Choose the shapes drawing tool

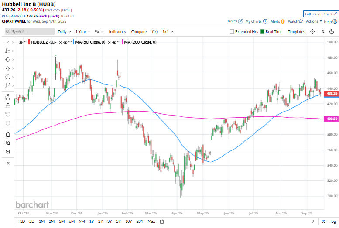[8, 59]
